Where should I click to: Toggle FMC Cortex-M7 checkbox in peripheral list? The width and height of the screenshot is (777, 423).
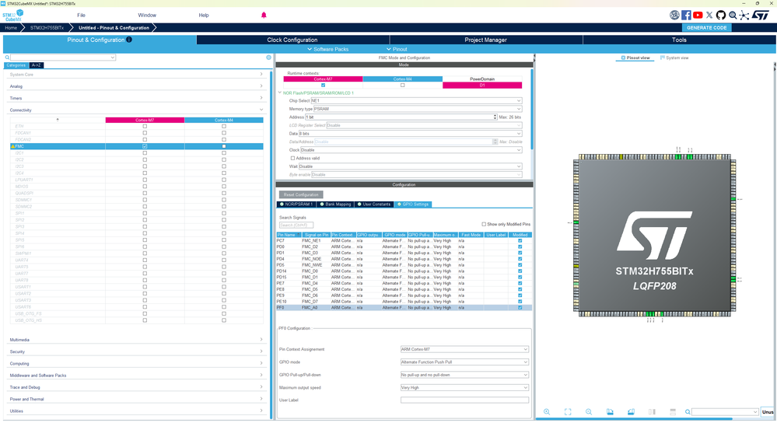(145, 147)
